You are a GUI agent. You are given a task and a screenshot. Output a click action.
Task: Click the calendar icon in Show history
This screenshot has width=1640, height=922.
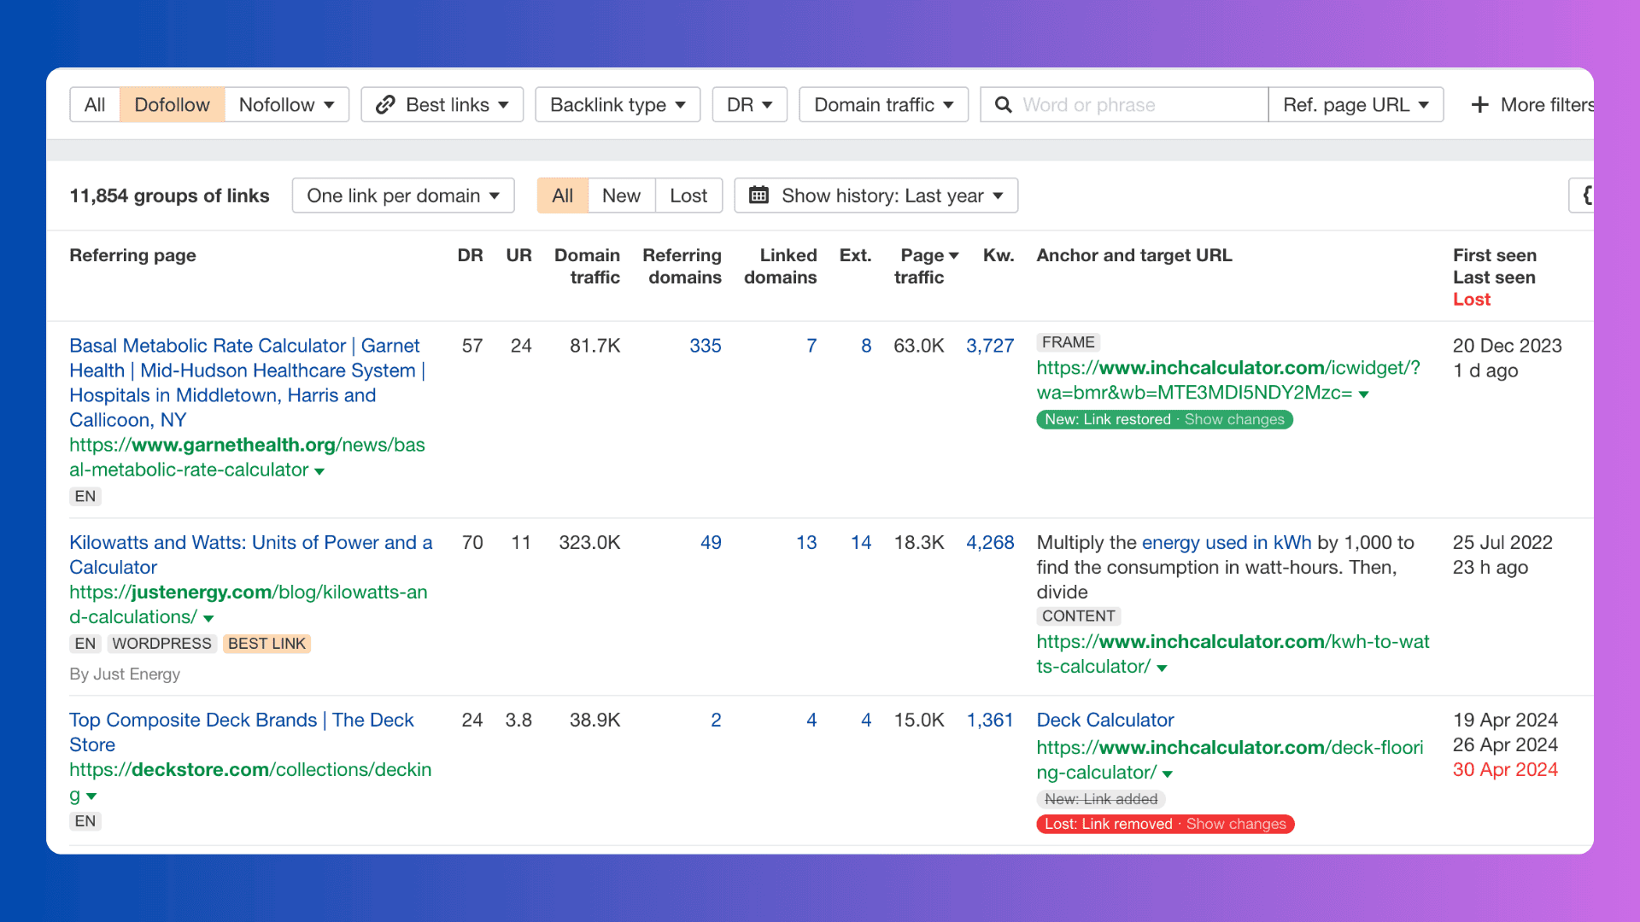pyautogui.click(x=758, y=195)
